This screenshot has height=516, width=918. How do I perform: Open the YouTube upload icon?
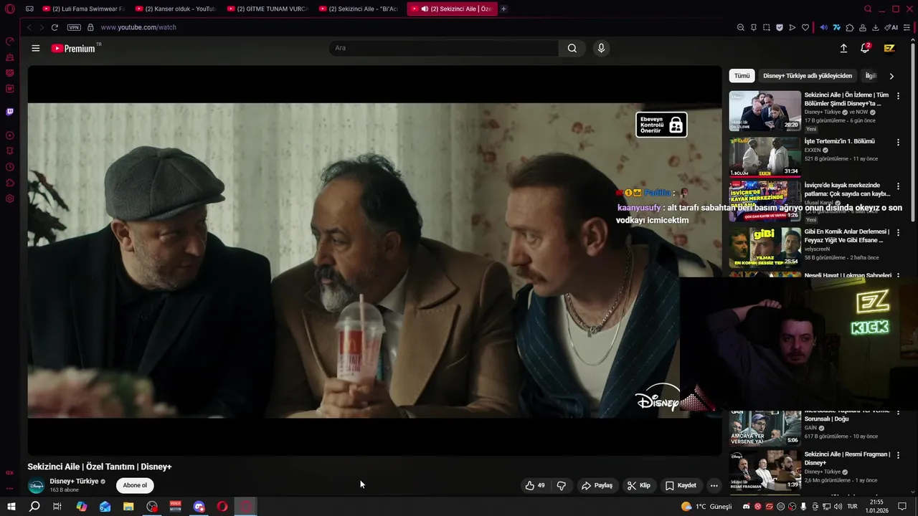click(x=843, y=48)
